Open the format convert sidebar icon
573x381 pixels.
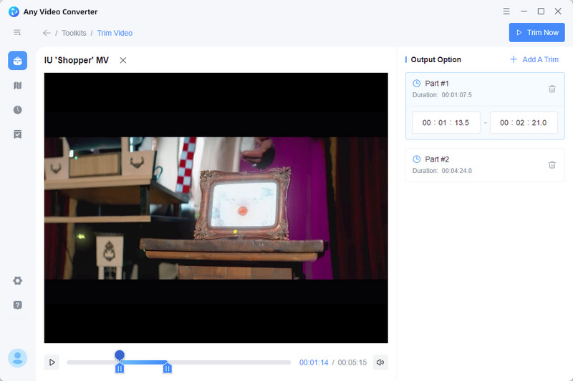point(17,85)
